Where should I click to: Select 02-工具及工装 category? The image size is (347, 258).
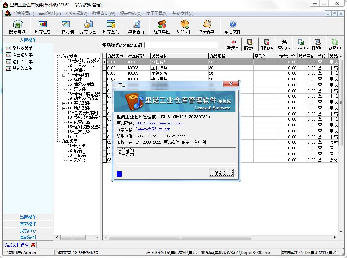click(81, 65)
